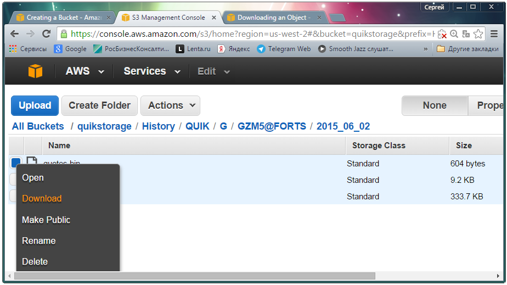The height and width of the screenshot is (285, 507).
Task: Switch to the Downloading an Object tab
Action: 274,18
